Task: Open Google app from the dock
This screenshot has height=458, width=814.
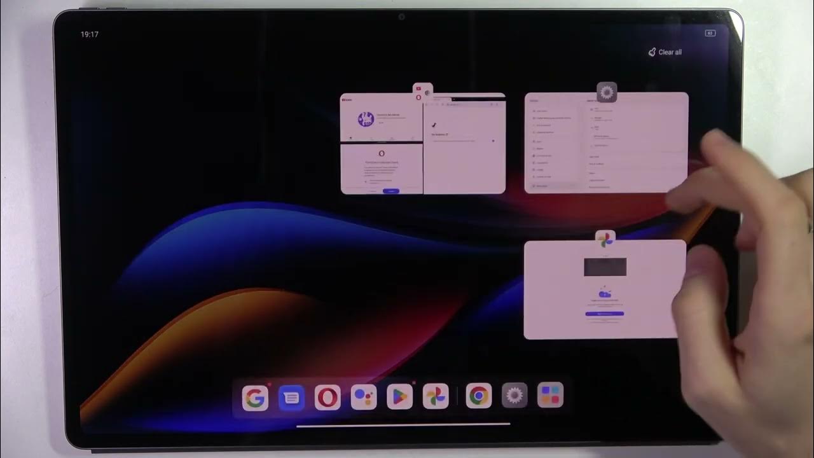Action: point(255,398)
